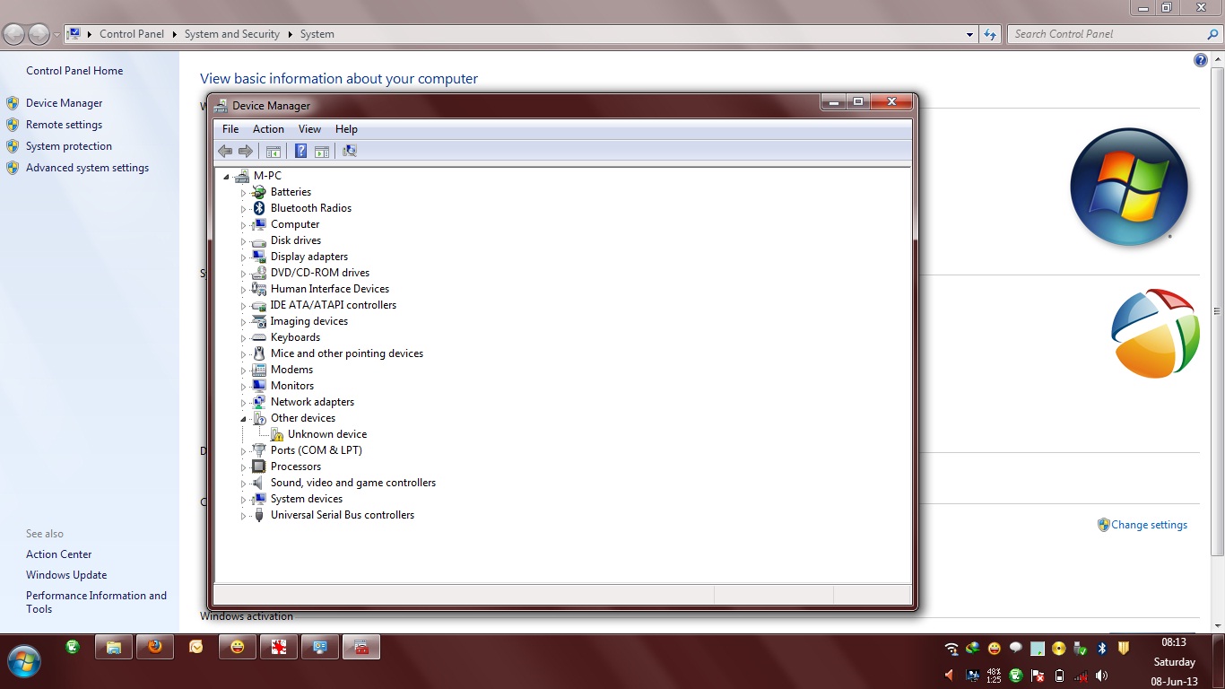Open the Windows Start orb
The height and width of the screenshot is (689, 1225).
click(23, 662)
